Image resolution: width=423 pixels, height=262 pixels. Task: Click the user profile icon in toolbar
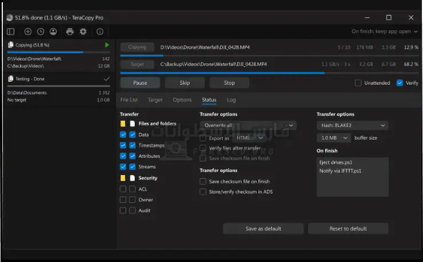[x=53, y=31]
